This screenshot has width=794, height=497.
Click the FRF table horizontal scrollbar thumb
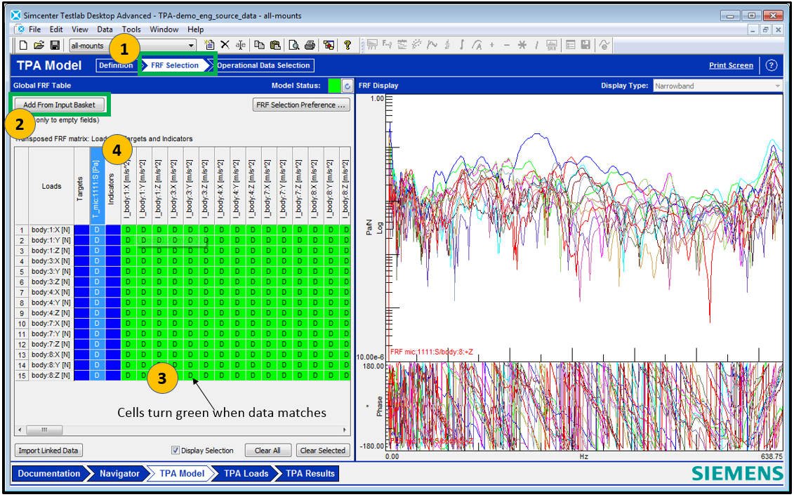click(44, 430)
